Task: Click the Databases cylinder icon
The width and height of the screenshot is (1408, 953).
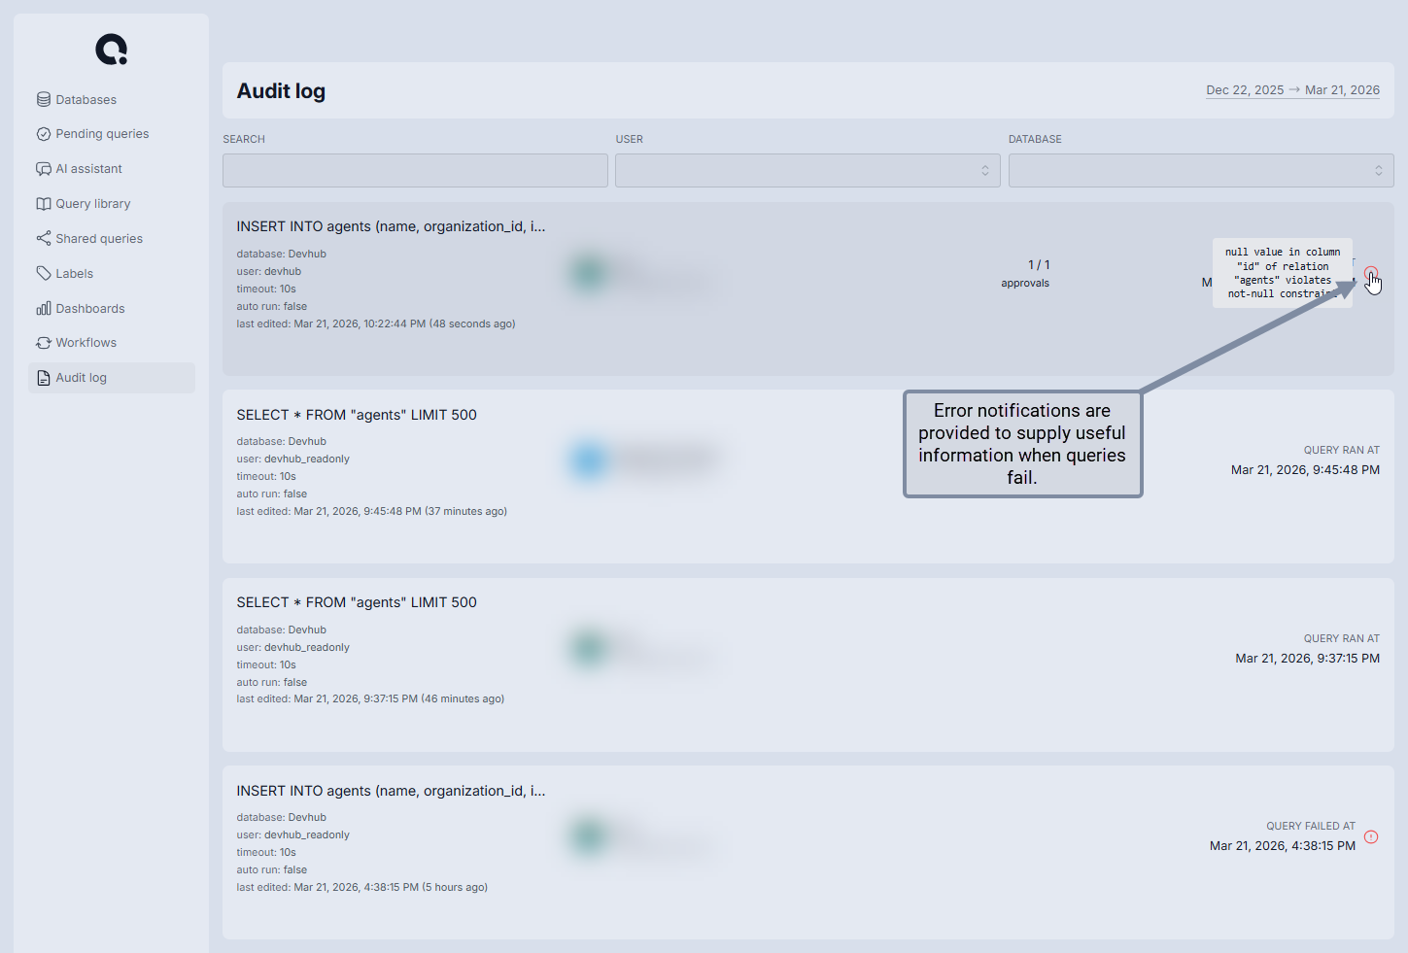Action: [x=44, y=99]
